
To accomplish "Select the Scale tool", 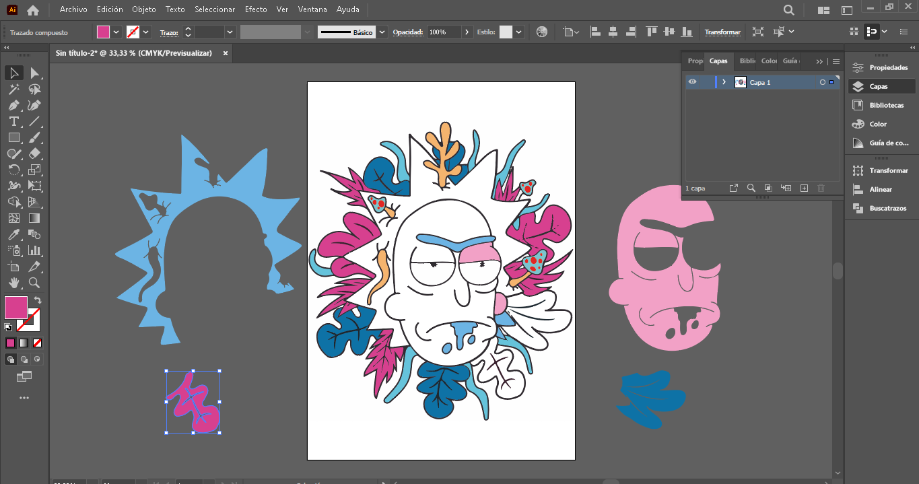I will [34, 170].
